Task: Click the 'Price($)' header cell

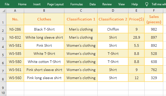Action: 137,19
